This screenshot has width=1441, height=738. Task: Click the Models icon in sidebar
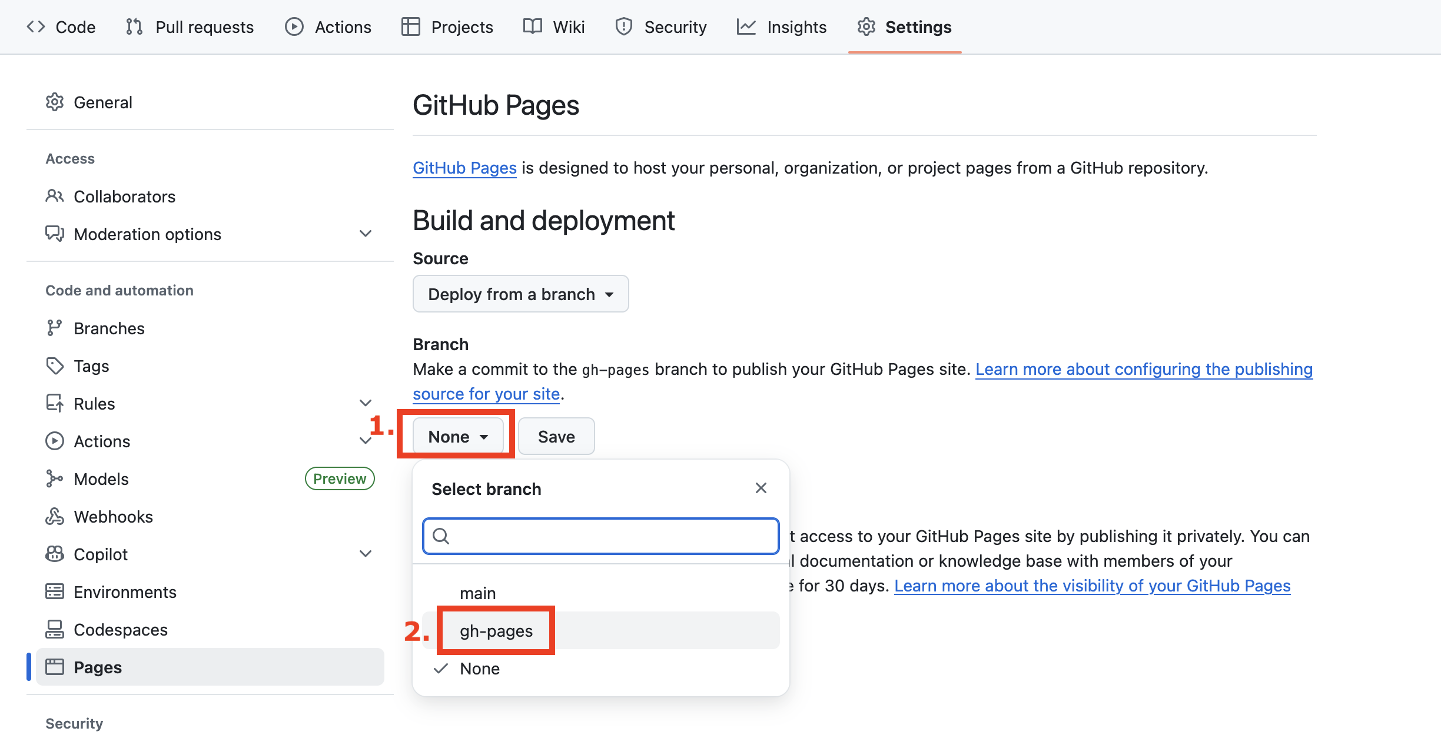[x=55, y=479]
